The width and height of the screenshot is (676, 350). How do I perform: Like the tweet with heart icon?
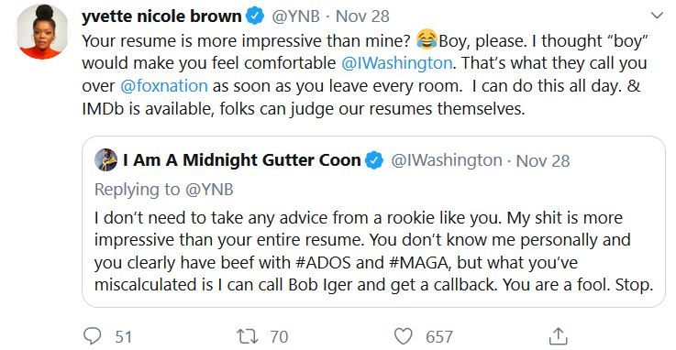(404, 336)
